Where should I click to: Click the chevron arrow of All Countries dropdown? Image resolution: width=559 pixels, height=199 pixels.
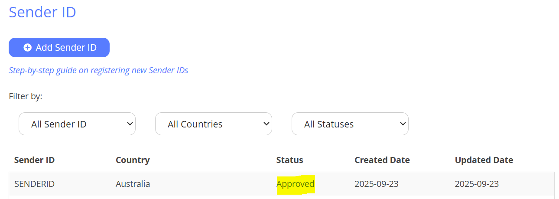pos(266,124)
